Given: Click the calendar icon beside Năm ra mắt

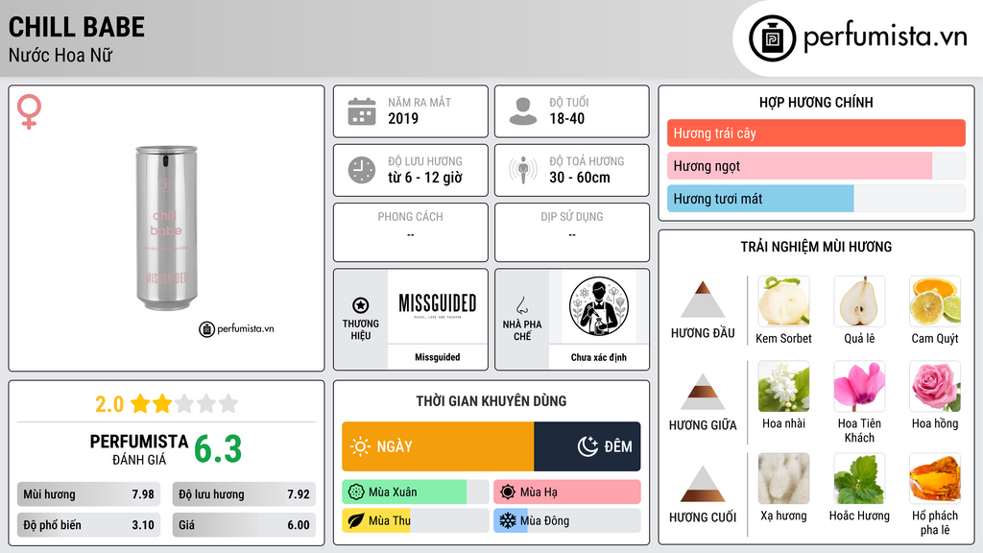Looking at the screenshot, I should (362, 111).
